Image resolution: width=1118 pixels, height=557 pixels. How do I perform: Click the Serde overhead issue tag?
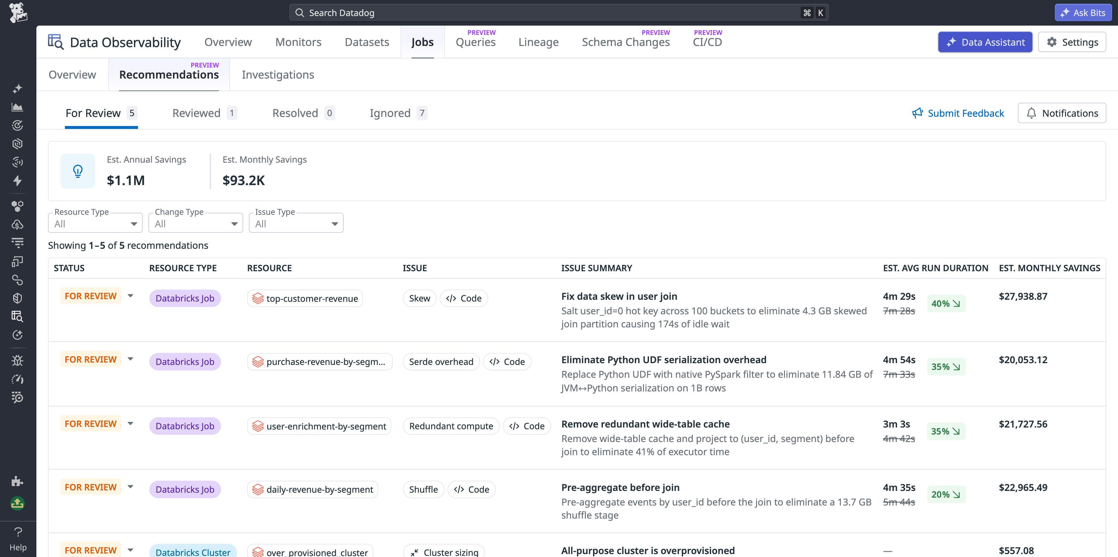click(441, 362)
